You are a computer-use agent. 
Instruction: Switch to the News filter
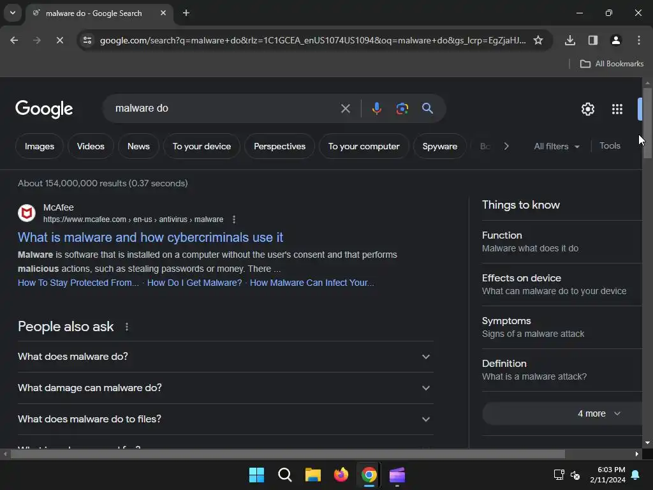point(138,146)
